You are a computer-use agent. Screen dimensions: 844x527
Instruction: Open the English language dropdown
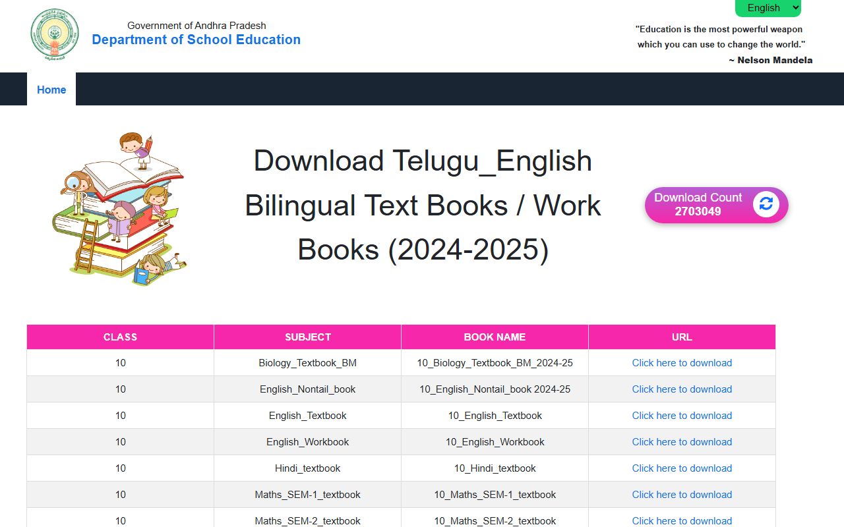pos(768,8)
